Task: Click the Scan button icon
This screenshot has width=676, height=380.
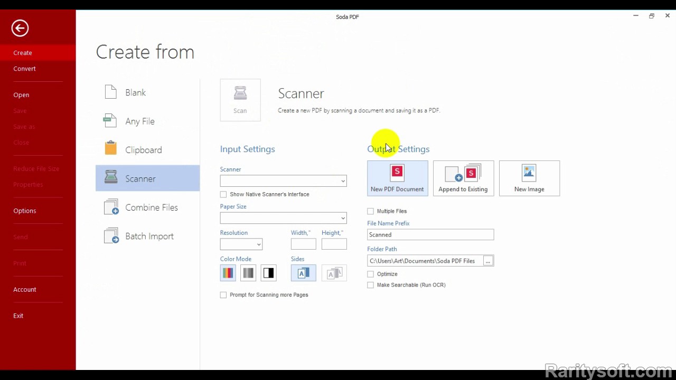Action: tap(240, 100)
